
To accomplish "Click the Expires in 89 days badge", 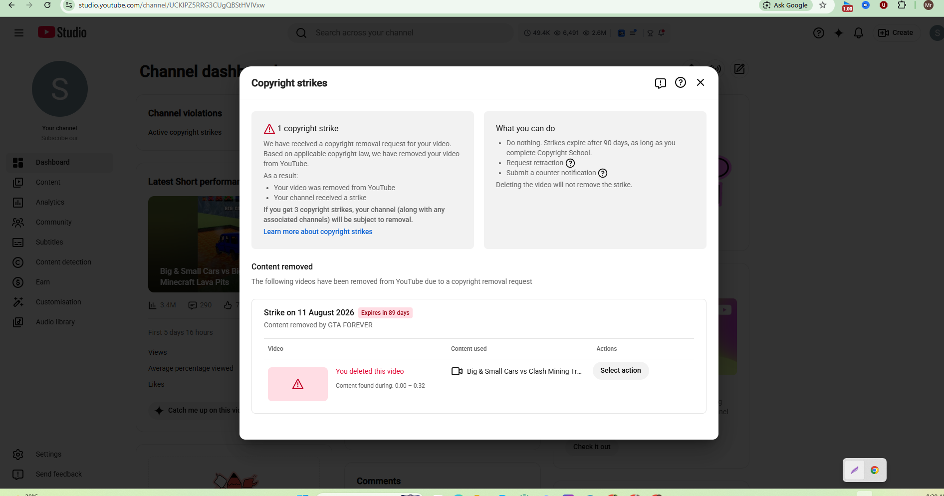I will click(x=385, y=313).
